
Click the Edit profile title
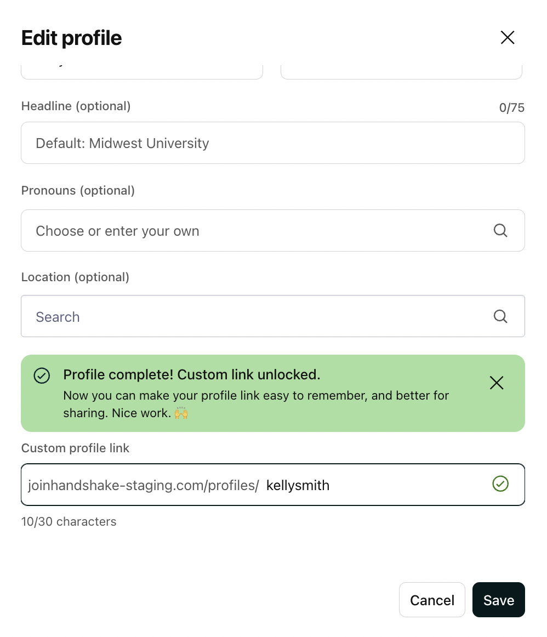coord(71,37)
